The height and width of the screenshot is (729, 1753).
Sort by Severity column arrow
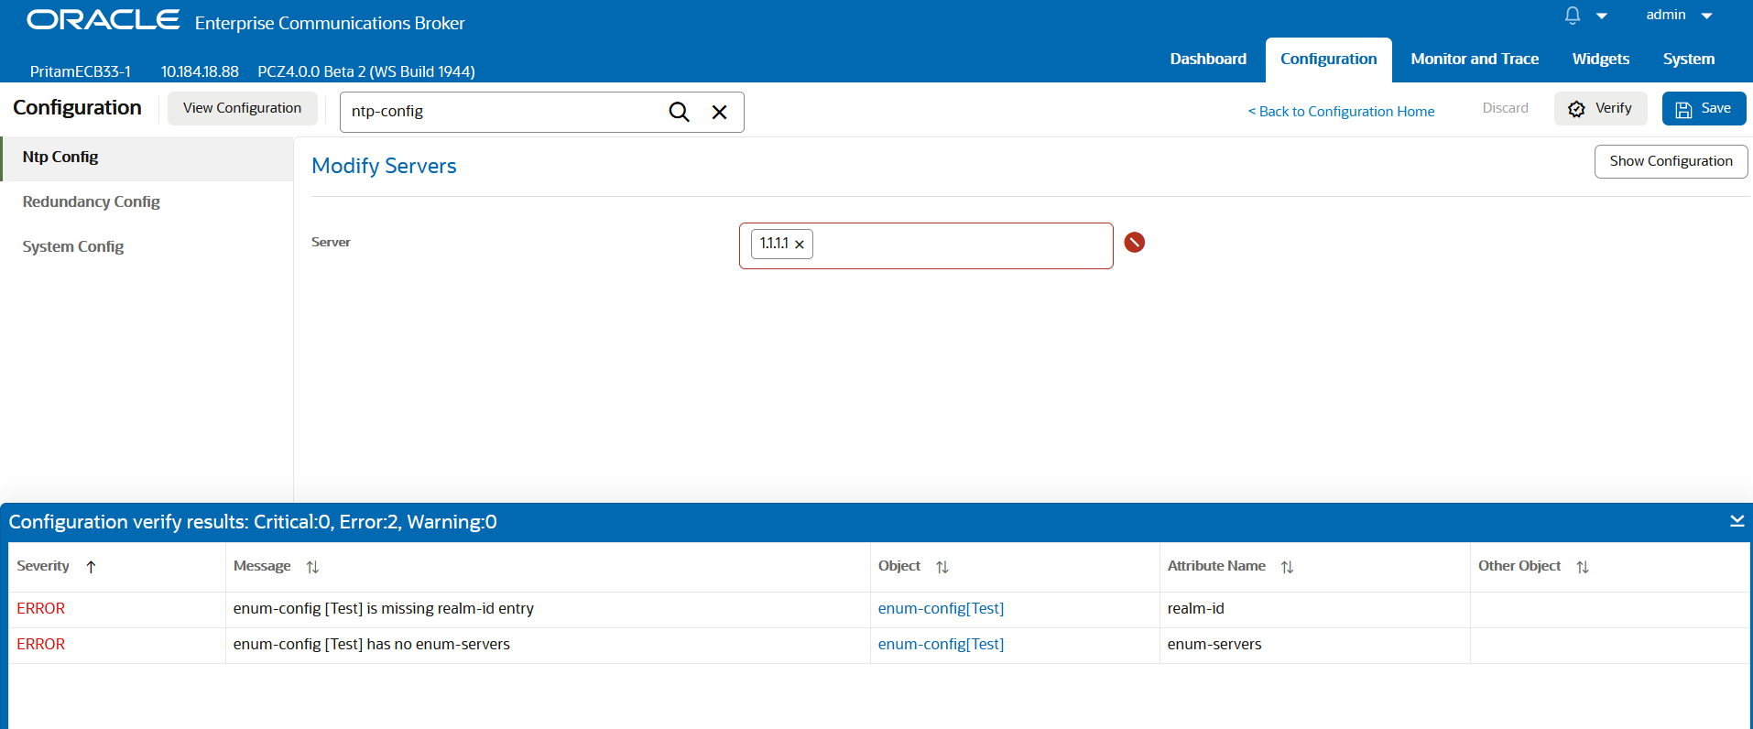pyautogui.click(x=91, y=567)
